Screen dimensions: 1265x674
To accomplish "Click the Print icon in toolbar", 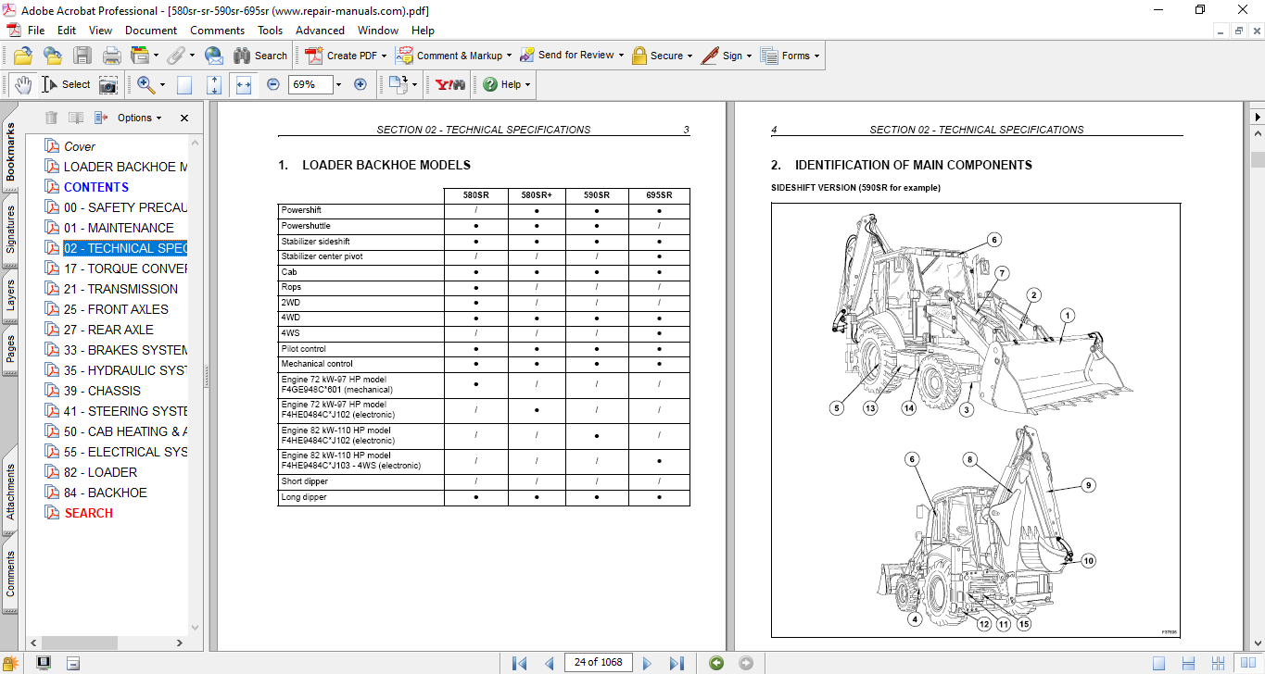I will coord(111,56).
